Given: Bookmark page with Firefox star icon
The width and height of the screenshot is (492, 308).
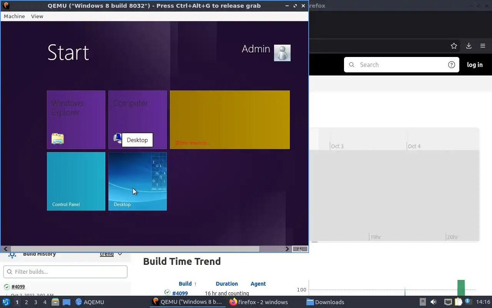Looking at the screenshot, I should [x=454, y=46].
